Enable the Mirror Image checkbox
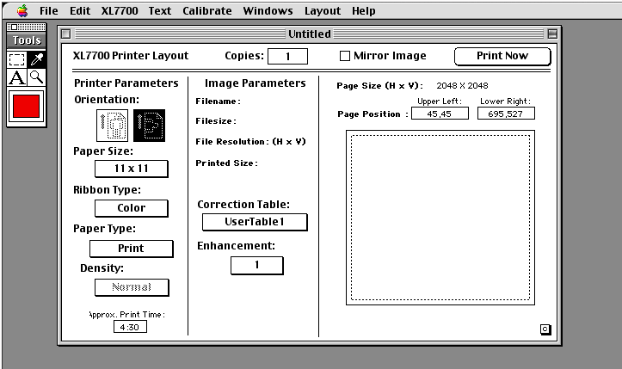This screenshot has width=622, height=369. click(345, 56)
